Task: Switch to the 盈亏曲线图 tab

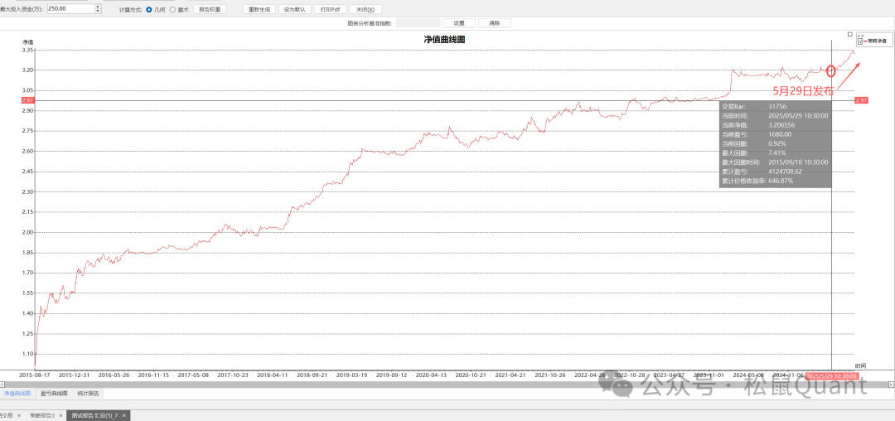Action: click(54, 394)
